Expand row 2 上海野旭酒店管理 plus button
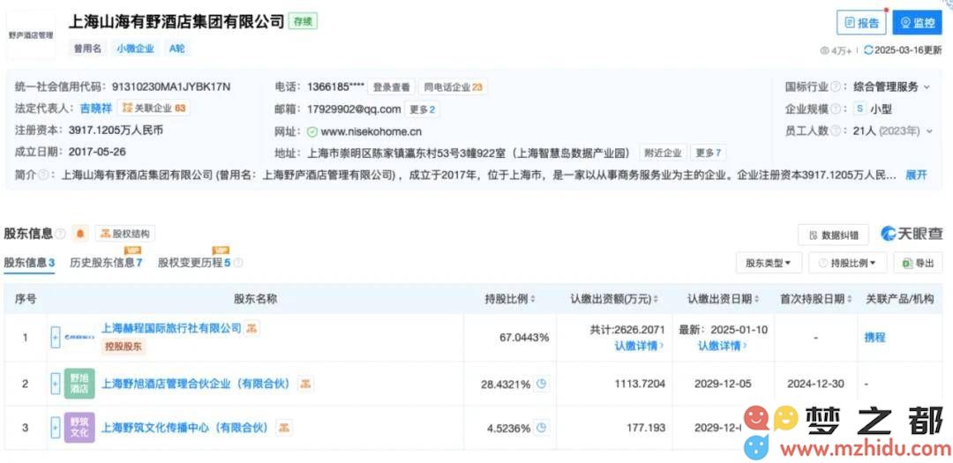The width and height of the screenshot is (953, 463). click(x=56, y=384)
